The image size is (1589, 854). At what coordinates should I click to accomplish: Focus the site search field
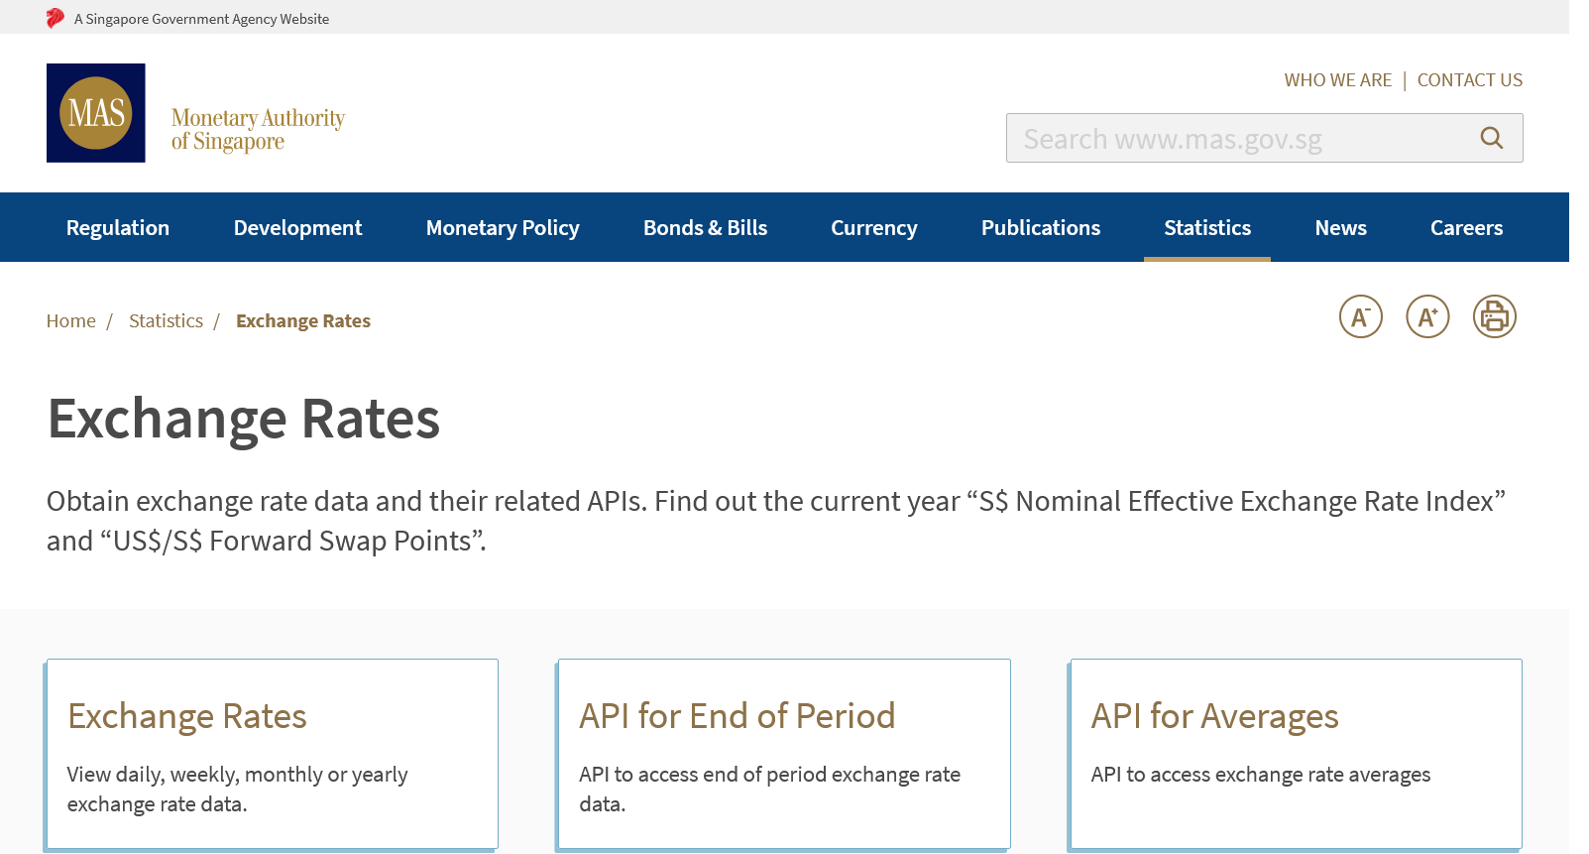1239,139
